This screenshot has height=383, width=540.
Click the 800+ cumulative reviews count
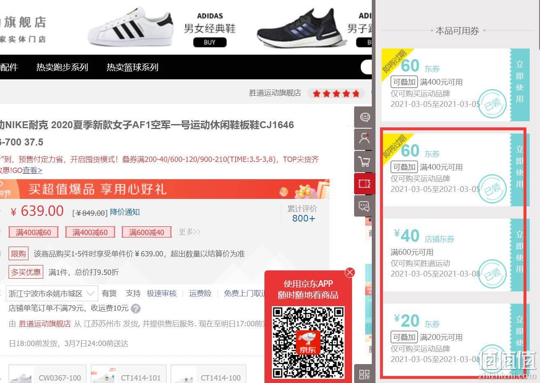click(x=304, y=219)
